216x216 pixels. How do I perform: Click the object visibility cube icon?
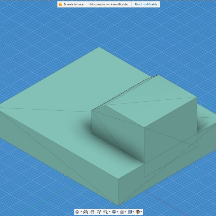pos(137,212)
